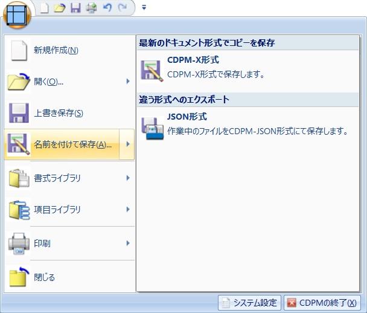Expand the 開く(O) submenu arrow
367x313 pixels.
(128, 82)
